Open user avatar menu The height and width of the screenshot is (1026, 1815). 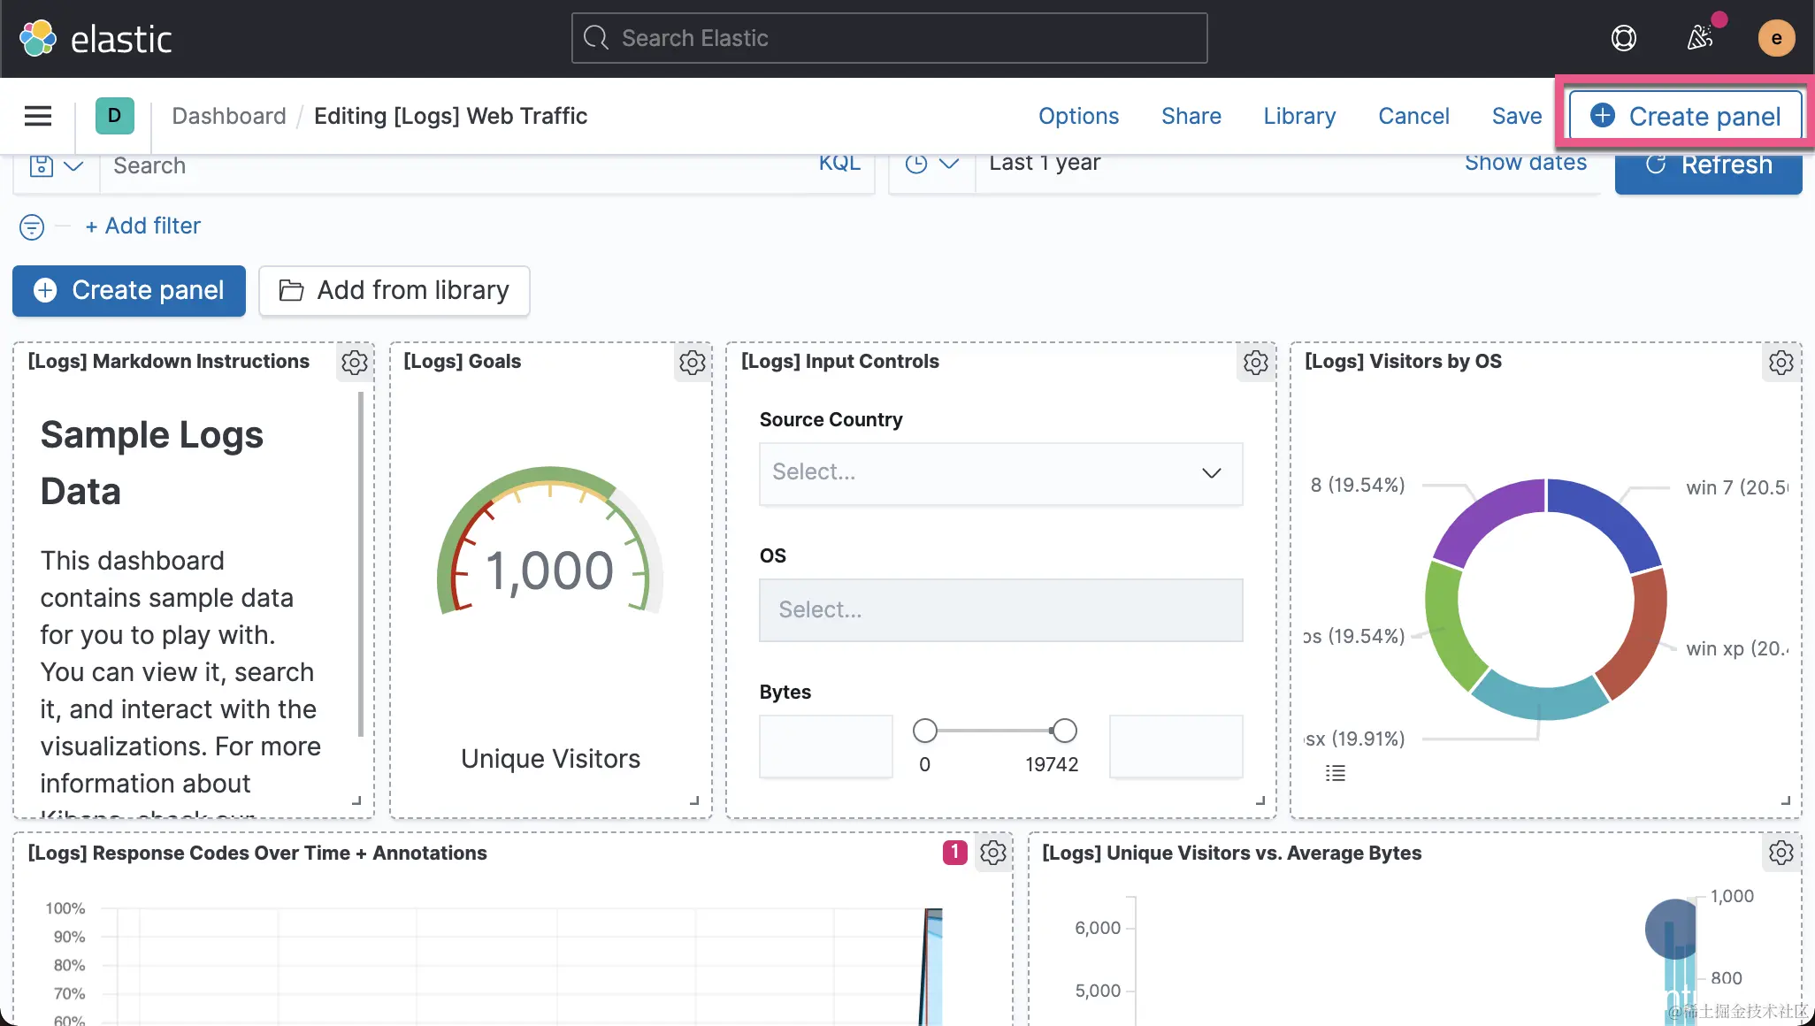pos(1775,38)
